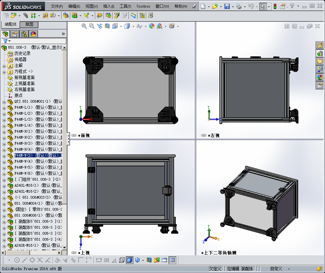Switch to the 草图 tab
325x273 pixels.
29,24
